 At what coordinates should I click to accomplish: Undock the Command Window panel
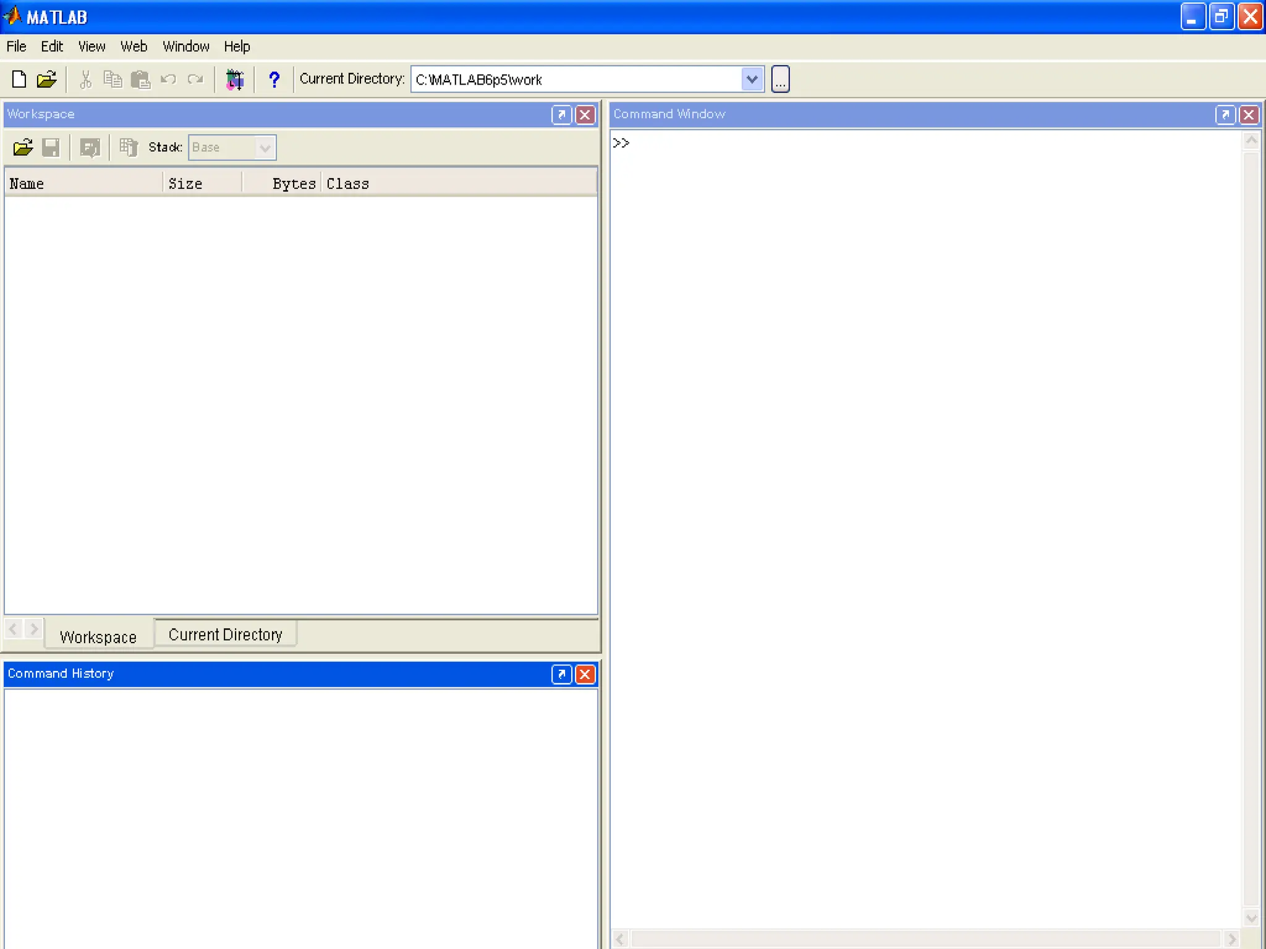[1225, 115]
